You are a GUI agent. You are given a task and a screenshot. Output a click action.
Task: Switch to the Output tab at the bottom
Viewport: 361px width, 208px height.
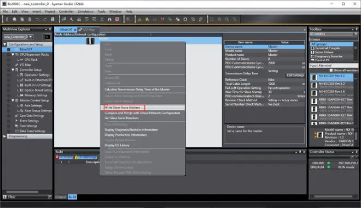[x=61, y=197]
